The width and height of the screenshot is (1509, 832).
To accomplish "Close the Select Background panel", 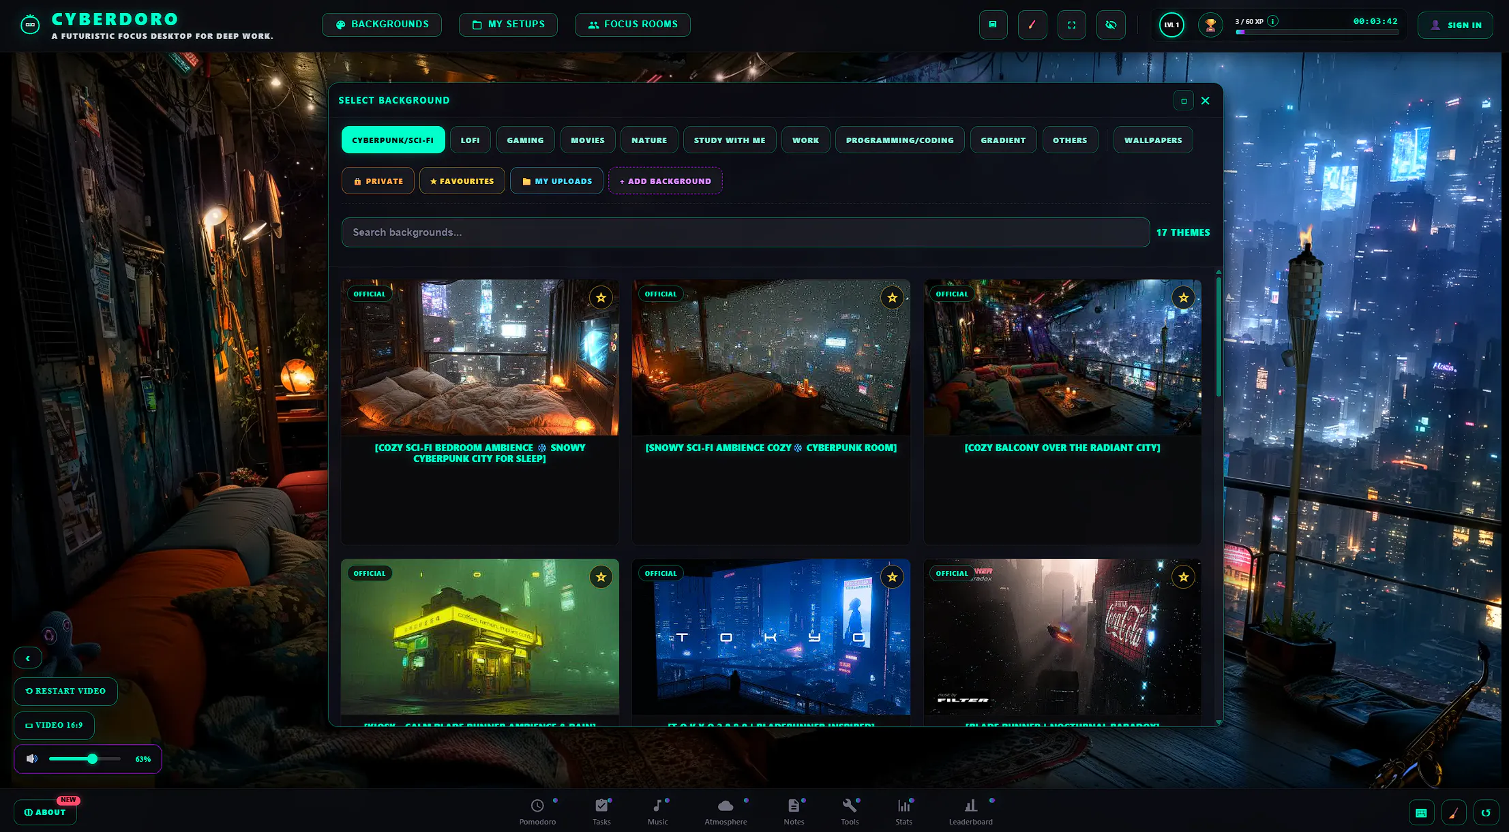I will [x=1206, y=101].
